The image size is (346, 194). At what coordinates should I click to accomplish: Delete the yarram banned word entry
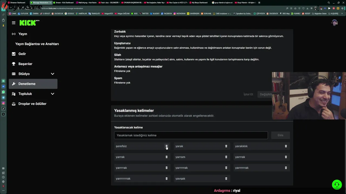(226, 157)
